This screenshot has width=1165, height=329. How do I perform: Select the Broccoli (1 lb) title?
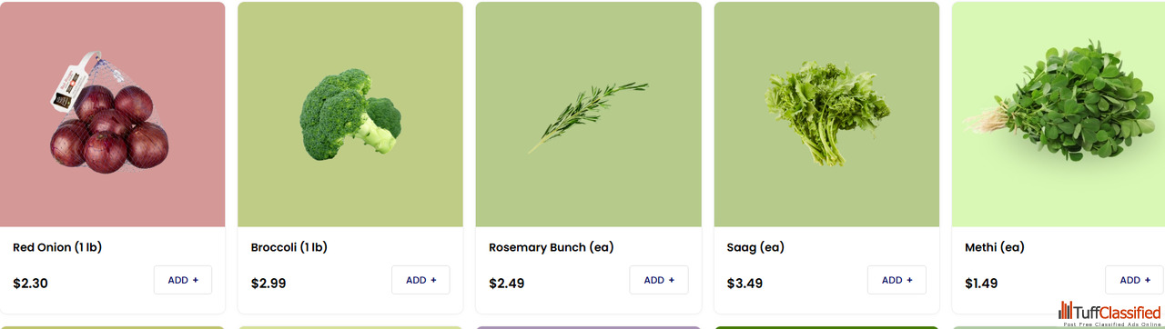(289, 247)
